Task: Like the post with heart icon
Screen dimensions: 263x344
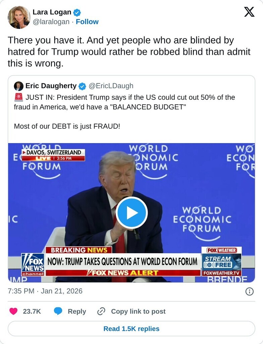Action: [13, 311]
